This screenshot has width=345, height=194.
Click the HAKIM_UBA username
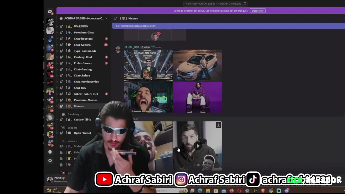pyautogui.click(x=132, y=47)
